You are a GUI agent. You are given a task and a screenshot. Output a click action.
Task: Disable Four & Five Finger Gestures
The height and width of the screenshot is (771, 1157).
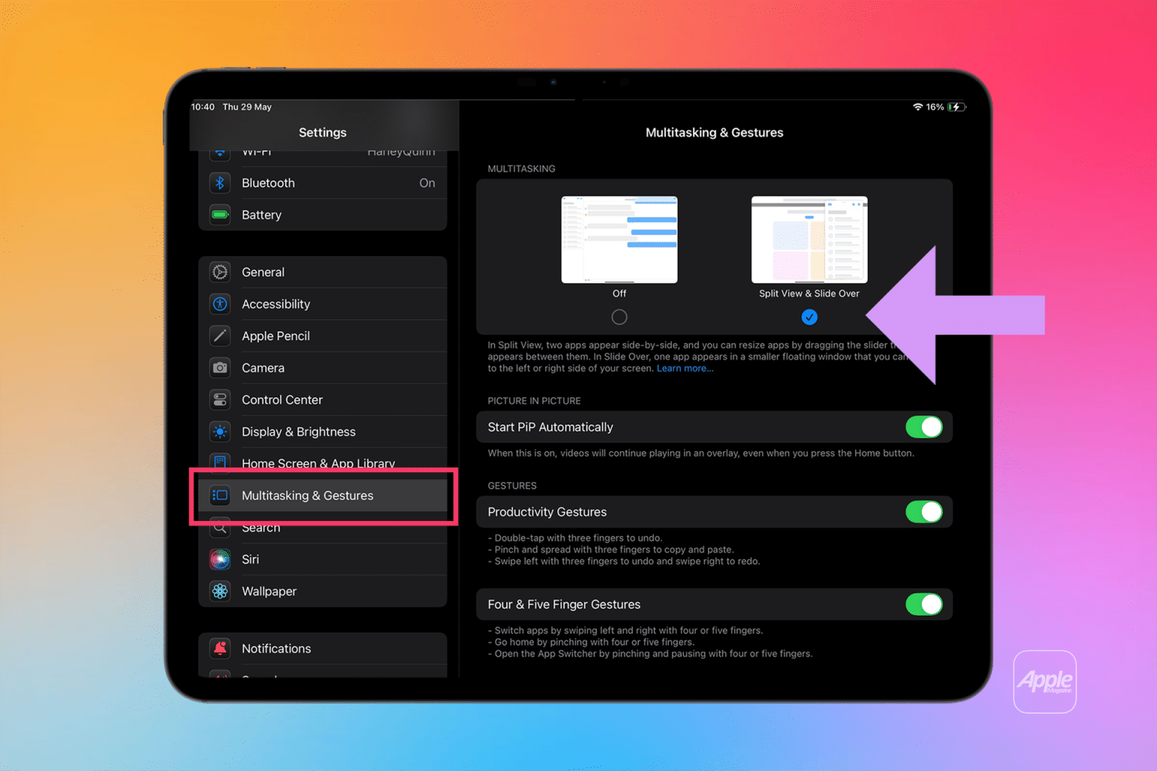[924, 604]
